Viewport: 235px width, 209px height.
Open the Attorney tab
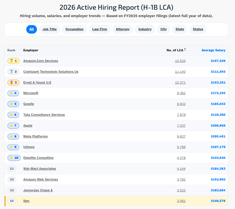click(123, 29)
